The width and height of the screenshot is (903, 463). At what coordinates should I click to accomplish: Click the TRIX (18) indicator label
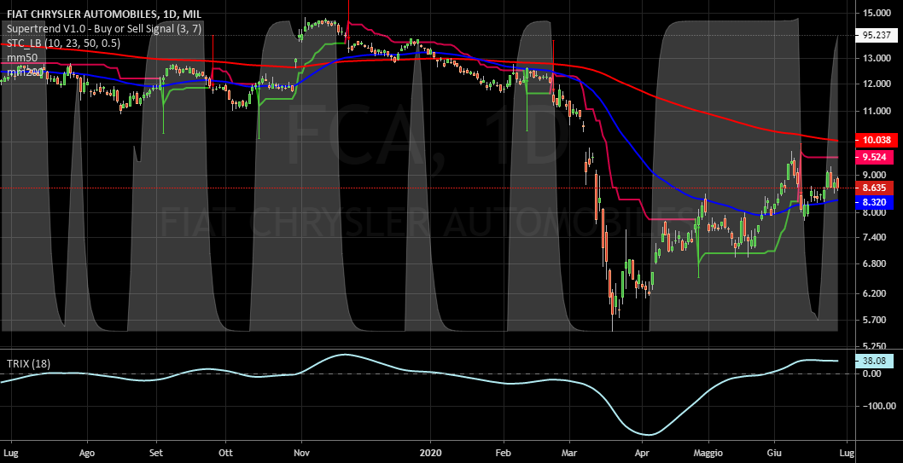(x=28, y=363)
